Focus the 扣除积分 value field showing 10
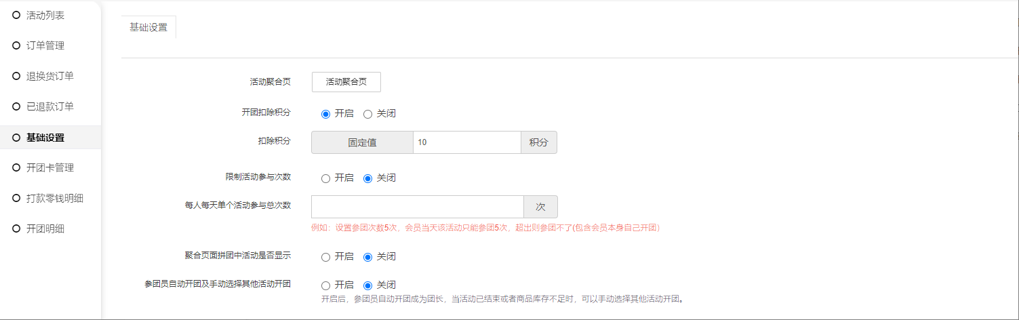Viewport: 1019px width, 320px height. coord(466,142)
